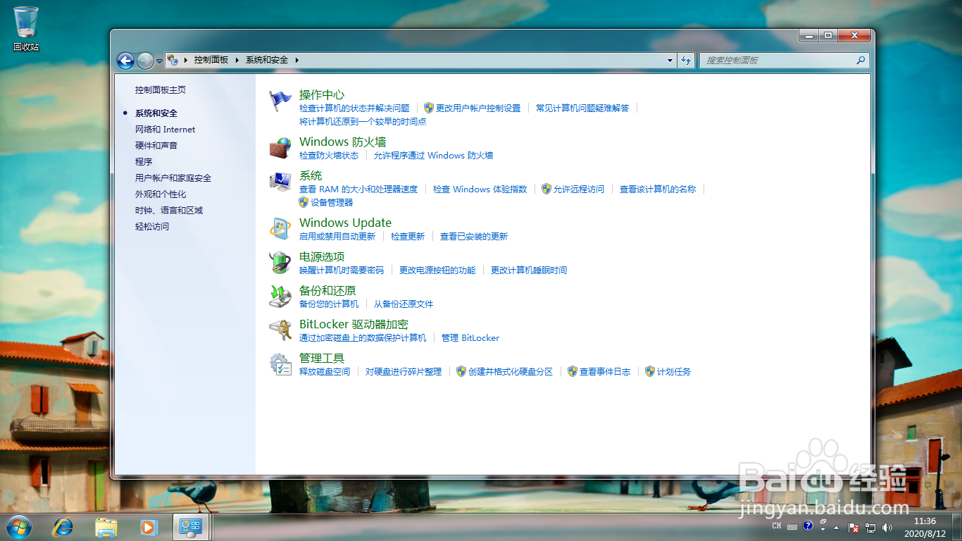Click 释放磁盘空间 link

click(x=325, y=372)
